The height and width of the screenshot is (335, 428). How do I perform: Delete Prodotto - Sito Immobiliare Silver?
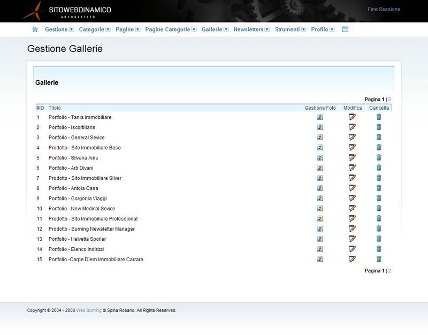click(x=379, y=178)
